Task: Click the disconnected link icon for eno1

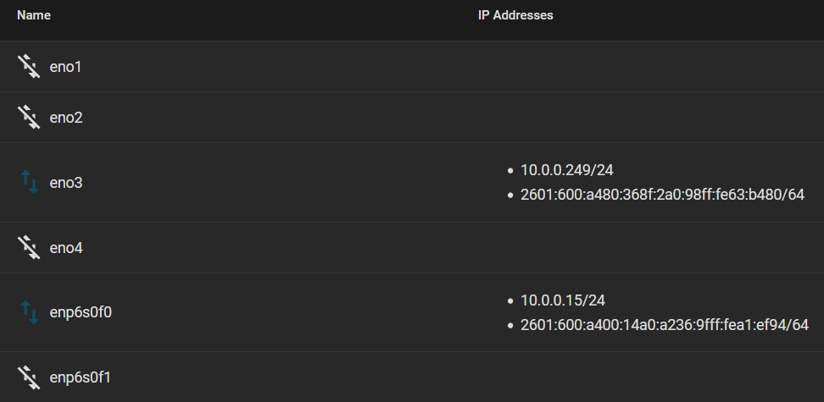Action: [29, 67]
